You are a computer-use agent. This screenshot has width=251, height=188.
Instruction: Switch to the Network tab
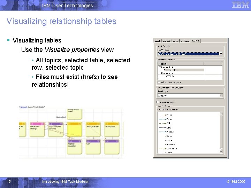[x=196, y=41]
